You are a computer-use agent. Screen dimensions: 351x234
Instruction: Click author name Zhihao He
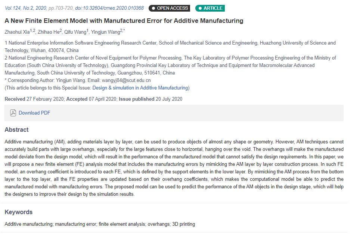(49, 32)
